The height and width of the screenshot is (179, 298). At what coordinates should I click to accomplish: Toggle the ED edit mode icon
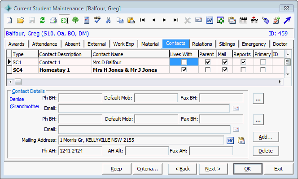[x=64, y=20]
